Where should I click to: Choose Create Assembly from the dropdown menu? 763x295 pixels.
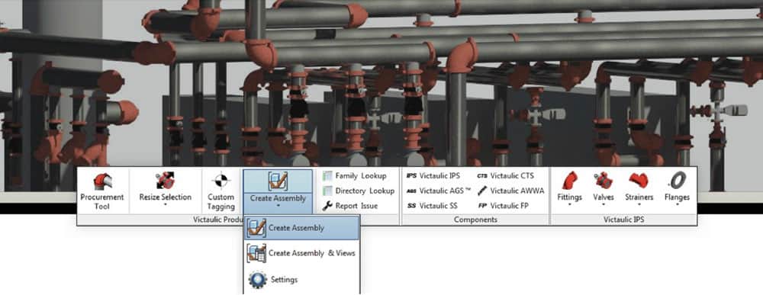coord(301,228)
